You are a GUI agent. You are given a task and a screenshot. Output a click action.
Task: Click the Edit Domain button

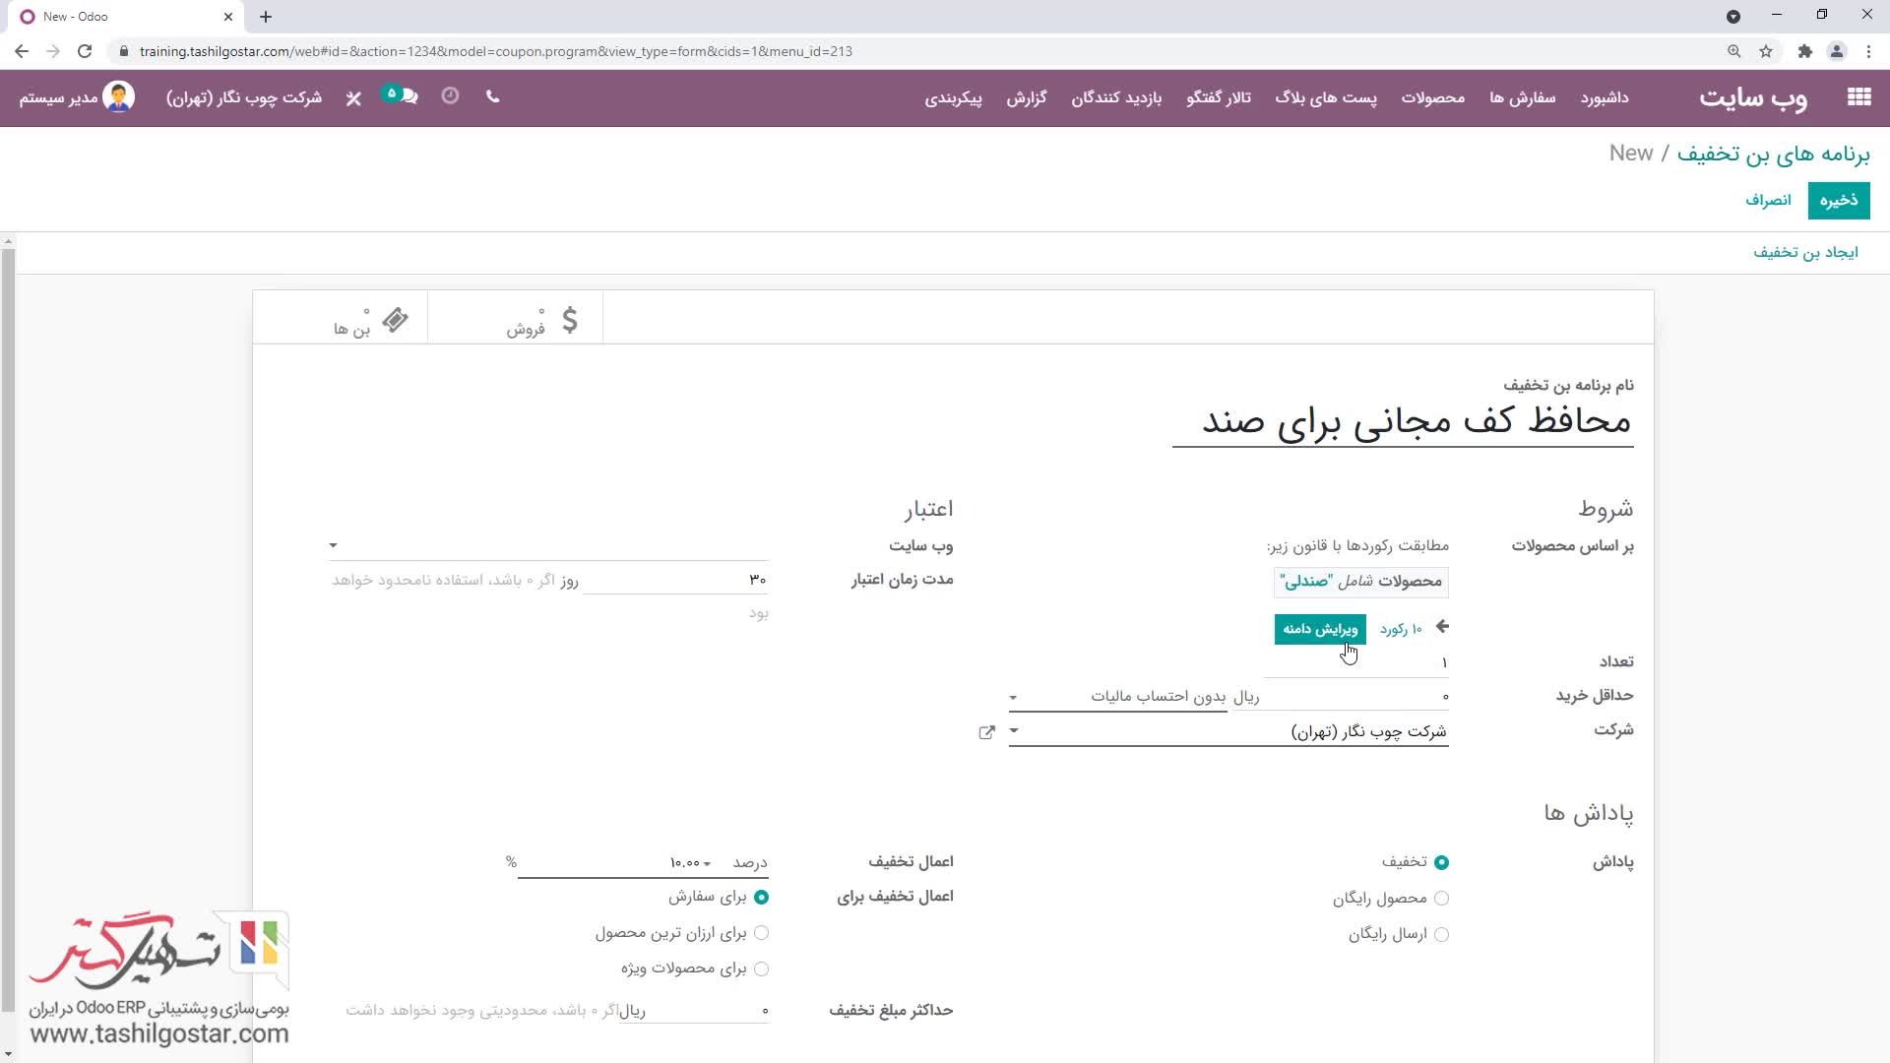pyautogui.click(x=1319, y=629)
